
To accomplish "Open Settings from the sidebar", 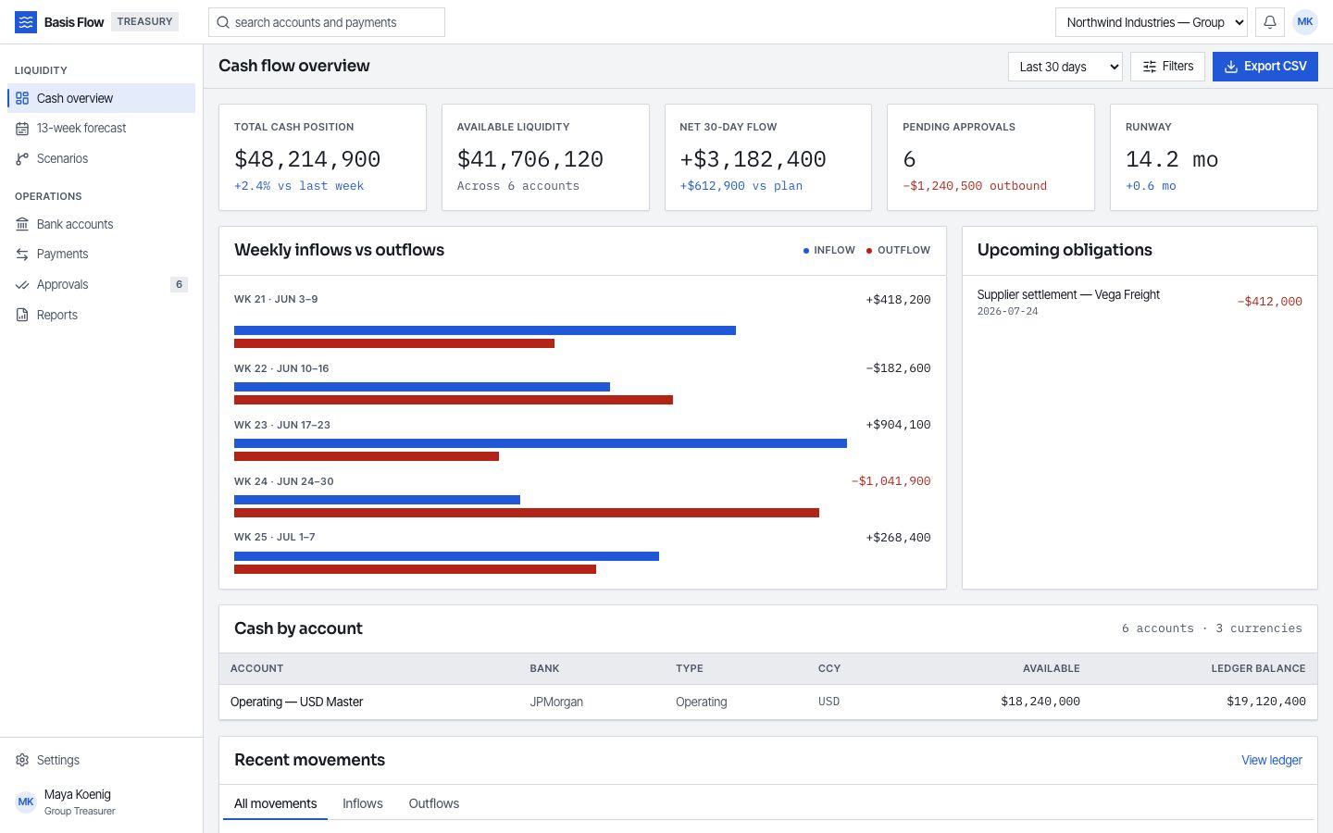I will (x=101, y=760).
